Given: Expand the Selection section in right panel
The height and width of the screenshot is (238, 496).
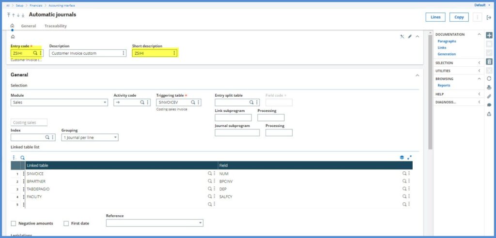Looking at the screenshot, I should (x=479, y=63).
